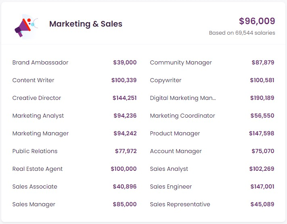Click the $96,009 average salary figure
Image resolution: width=287 pixels, height=224 pixels.
click(x=257, y=21)
